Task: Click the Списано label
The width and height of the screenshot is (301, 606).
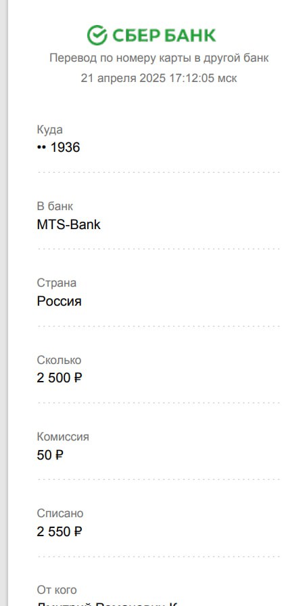Action: click(x=60, y=513)
